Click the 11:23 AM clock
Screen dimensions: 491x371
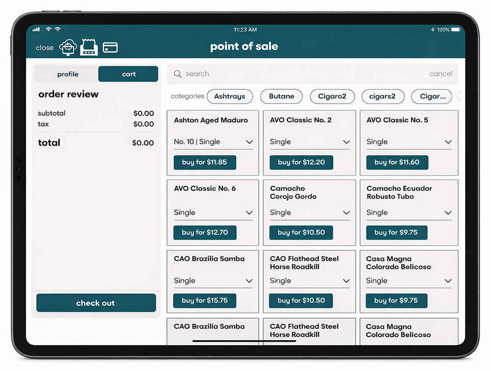(x=245, y=30)
